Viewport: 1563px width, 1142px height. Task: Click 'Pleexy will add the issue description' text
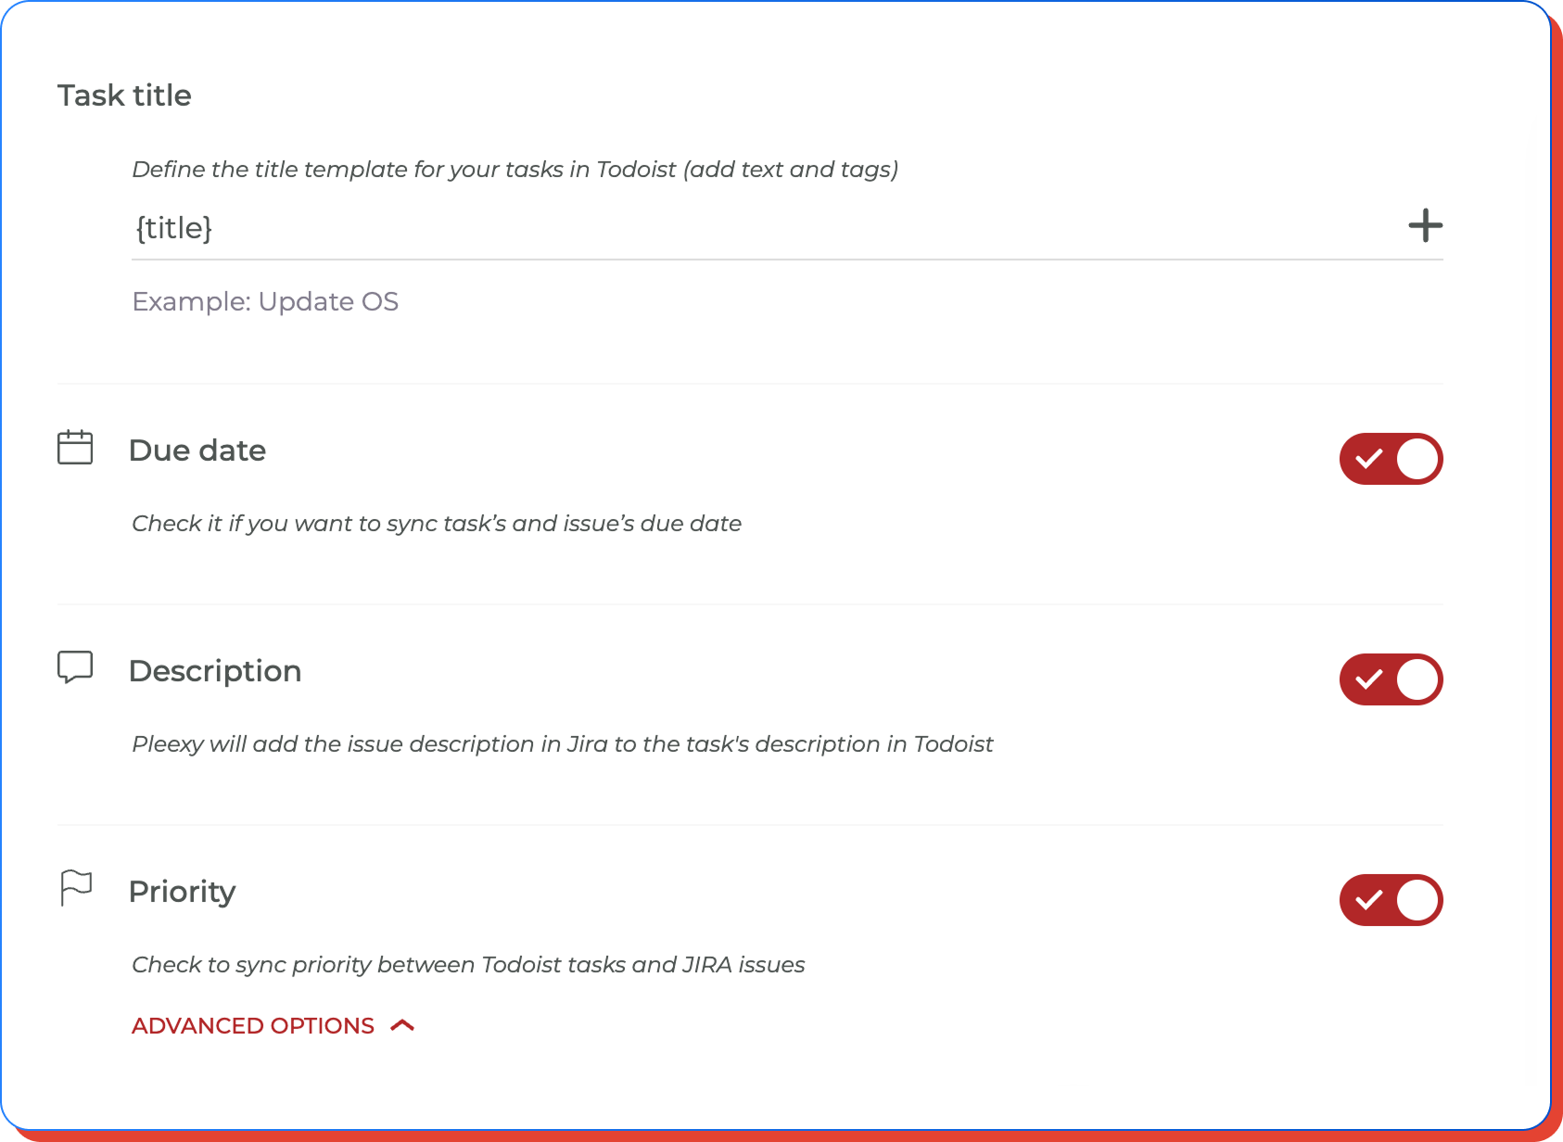tap(563, 744)
